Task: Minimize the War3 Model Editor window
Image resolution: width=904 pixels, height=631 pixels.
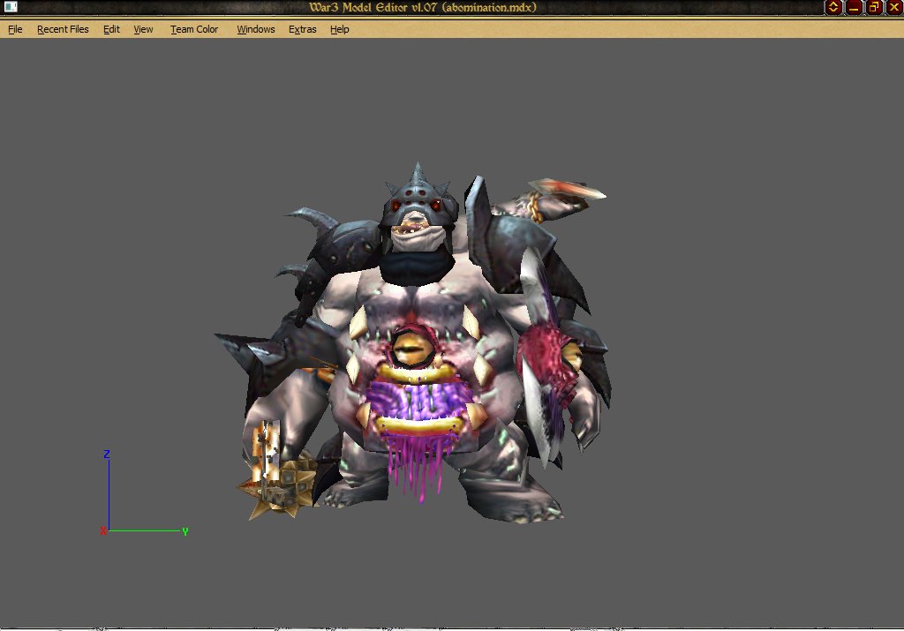Action: pyautogui.click(x=854, y=7)
